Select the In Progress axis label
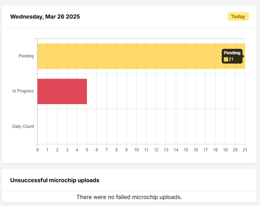The width and height of the screenshot is (260, 206). (23, 91)
